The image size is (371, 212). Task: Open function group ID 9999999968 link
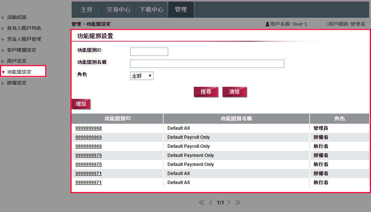(x=89, y=128)
